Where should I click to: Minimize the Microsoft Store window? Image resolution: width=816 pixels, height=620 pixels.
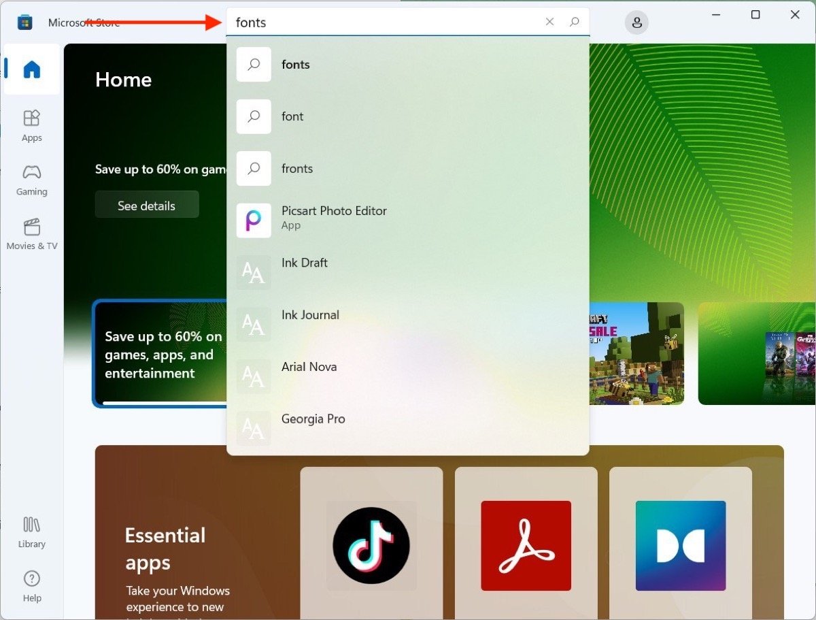pos(715,15)
